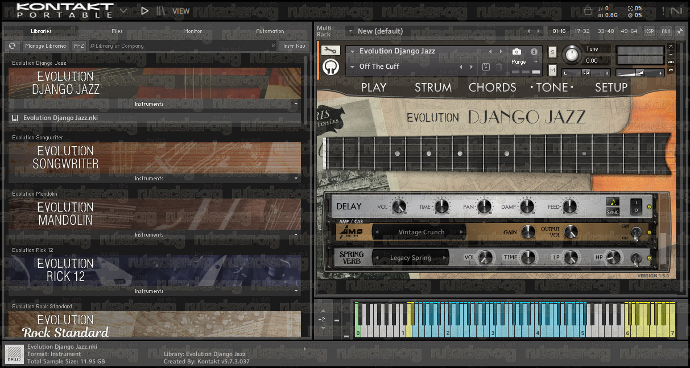
Task: Toggle A-Z library sorting
Action: (79, 46)
